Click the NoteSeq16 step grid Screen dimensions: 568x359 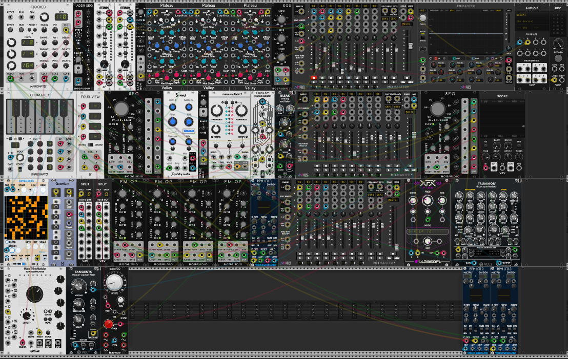tap(26, 218)
